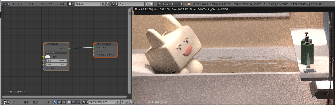
Task: Open the ノード menu in node editor
Action: (46, 102)
